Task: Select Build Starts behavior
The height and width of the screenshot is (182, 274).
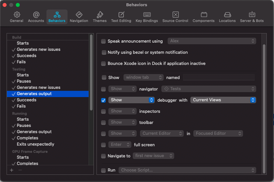Action: click(x=47, y=43)
